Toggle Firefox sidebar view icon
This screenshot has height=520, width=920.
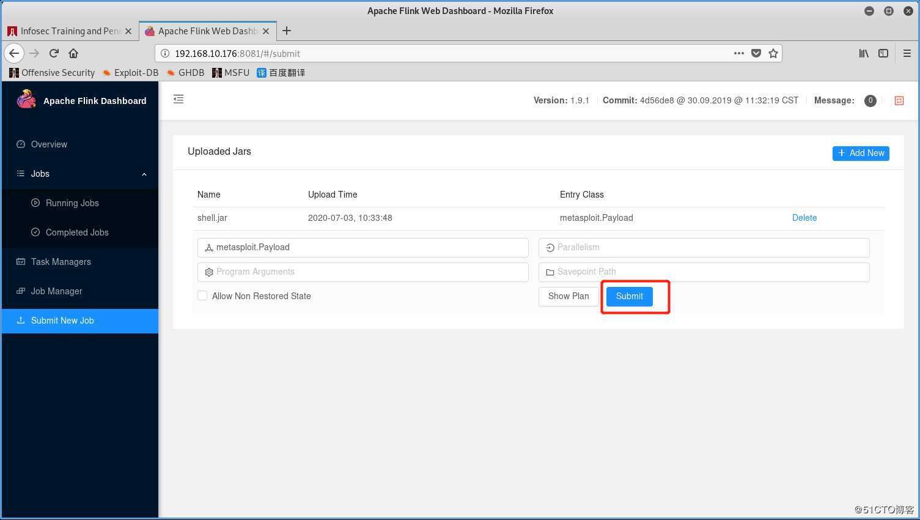tap(883, 53)
